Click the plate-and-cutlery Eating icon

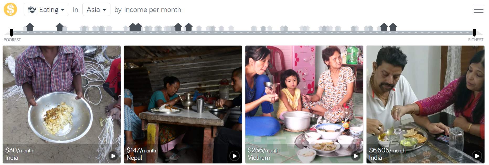coord(32,10)
